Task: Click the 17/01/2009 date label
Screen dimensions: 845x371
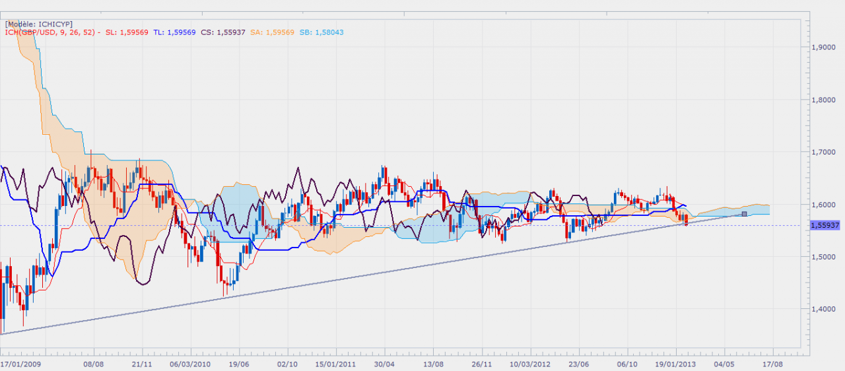Action: pos(19,364)
